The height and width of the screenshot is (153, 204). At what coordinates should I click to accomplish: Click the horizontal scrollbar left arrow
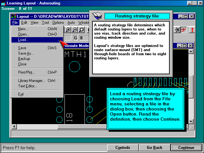tap(14, 127)
